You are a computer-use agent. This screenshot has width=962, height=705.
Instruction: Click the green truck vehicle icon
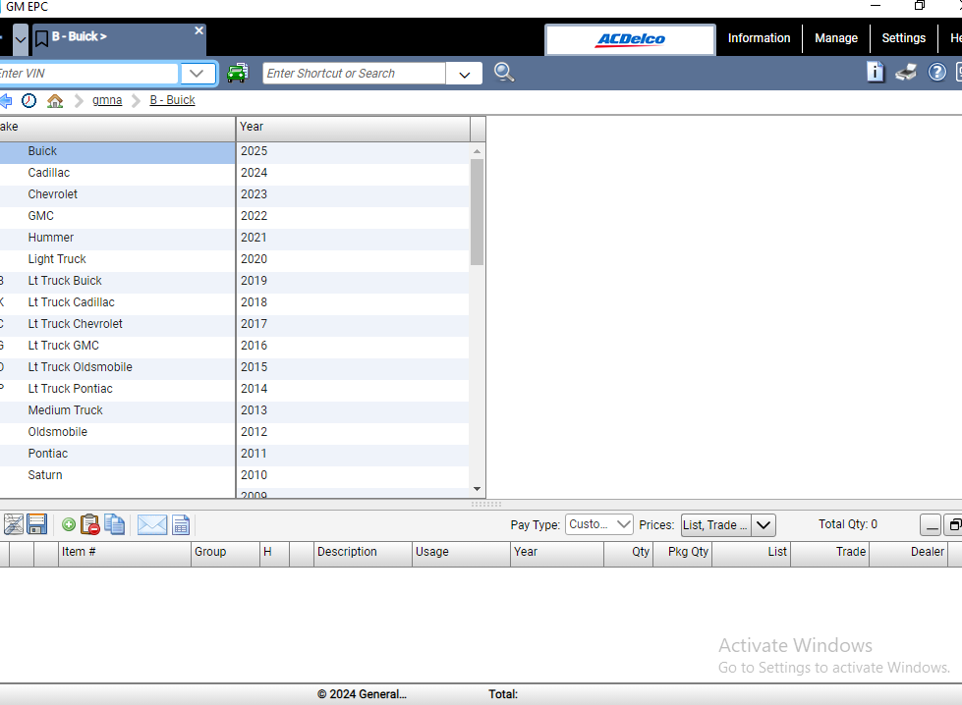(x=238, y=73)
